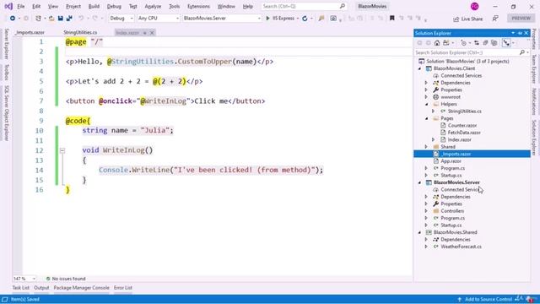This screenshot has width=540, height=304.
Task: Click the Open File folder icon
Action: pos(51,19)
